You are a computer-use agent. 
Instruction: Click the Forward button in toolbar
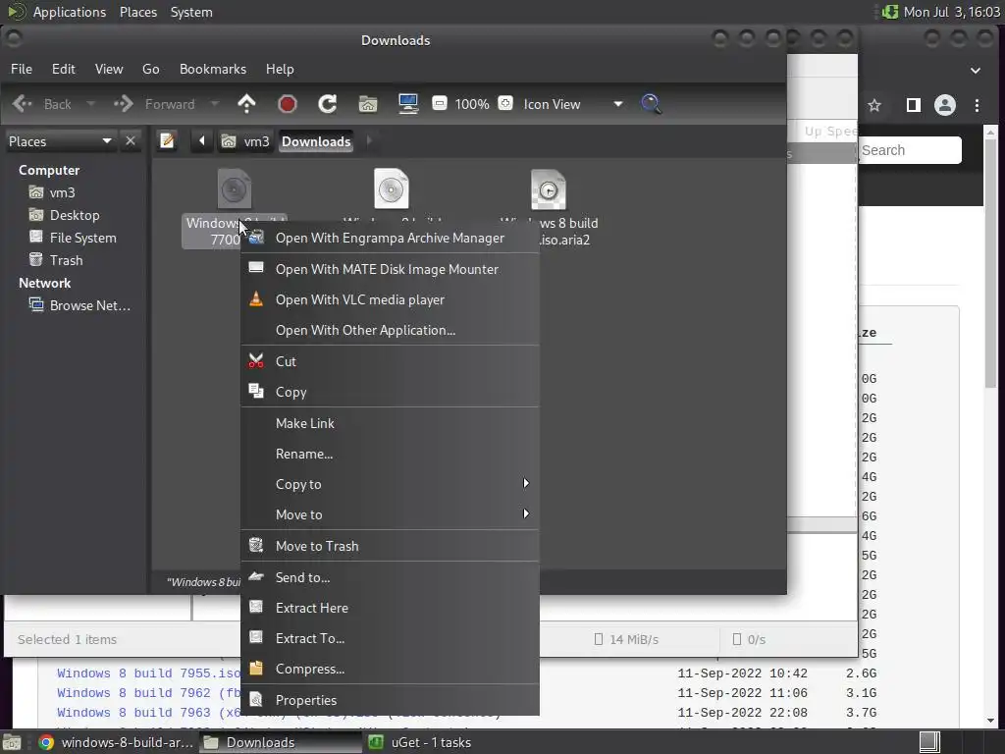pos(154,104)
